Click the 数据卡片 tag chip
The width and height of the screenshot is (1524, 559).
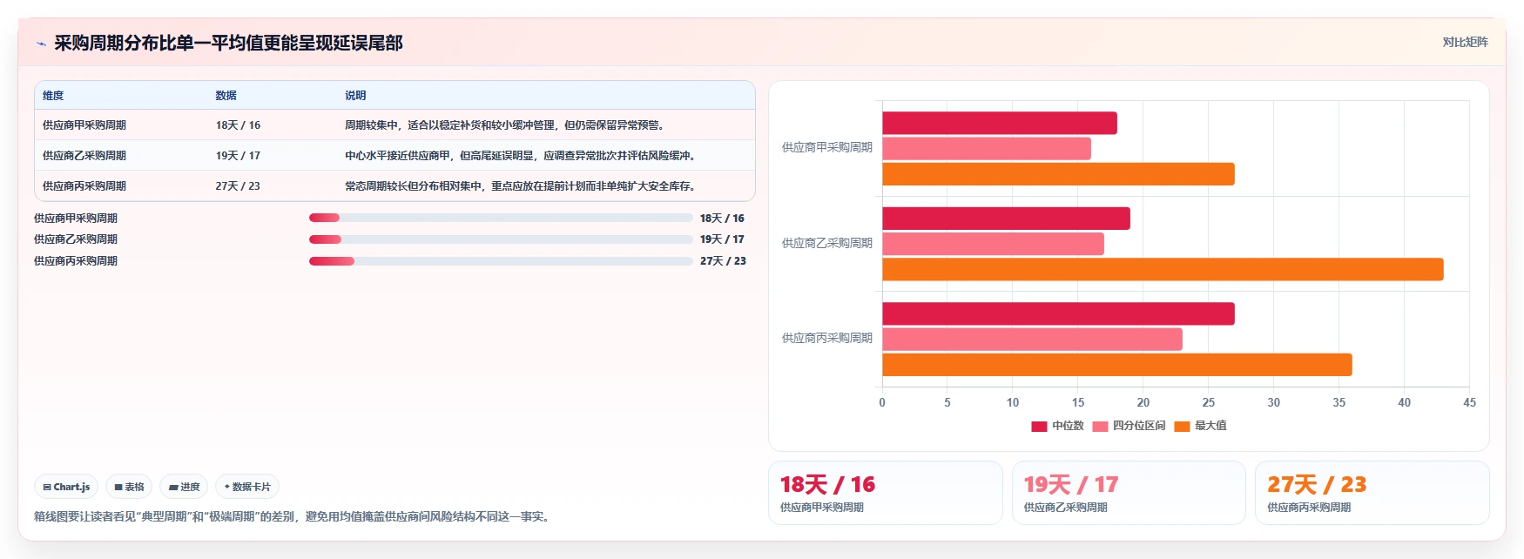coord(247,487)
